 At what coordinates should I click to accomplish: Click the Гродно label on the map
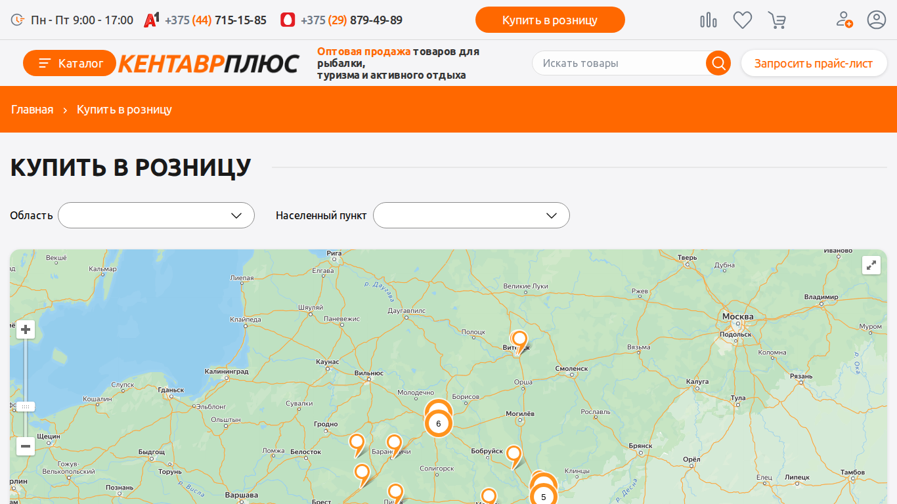[x=326, y=424]
